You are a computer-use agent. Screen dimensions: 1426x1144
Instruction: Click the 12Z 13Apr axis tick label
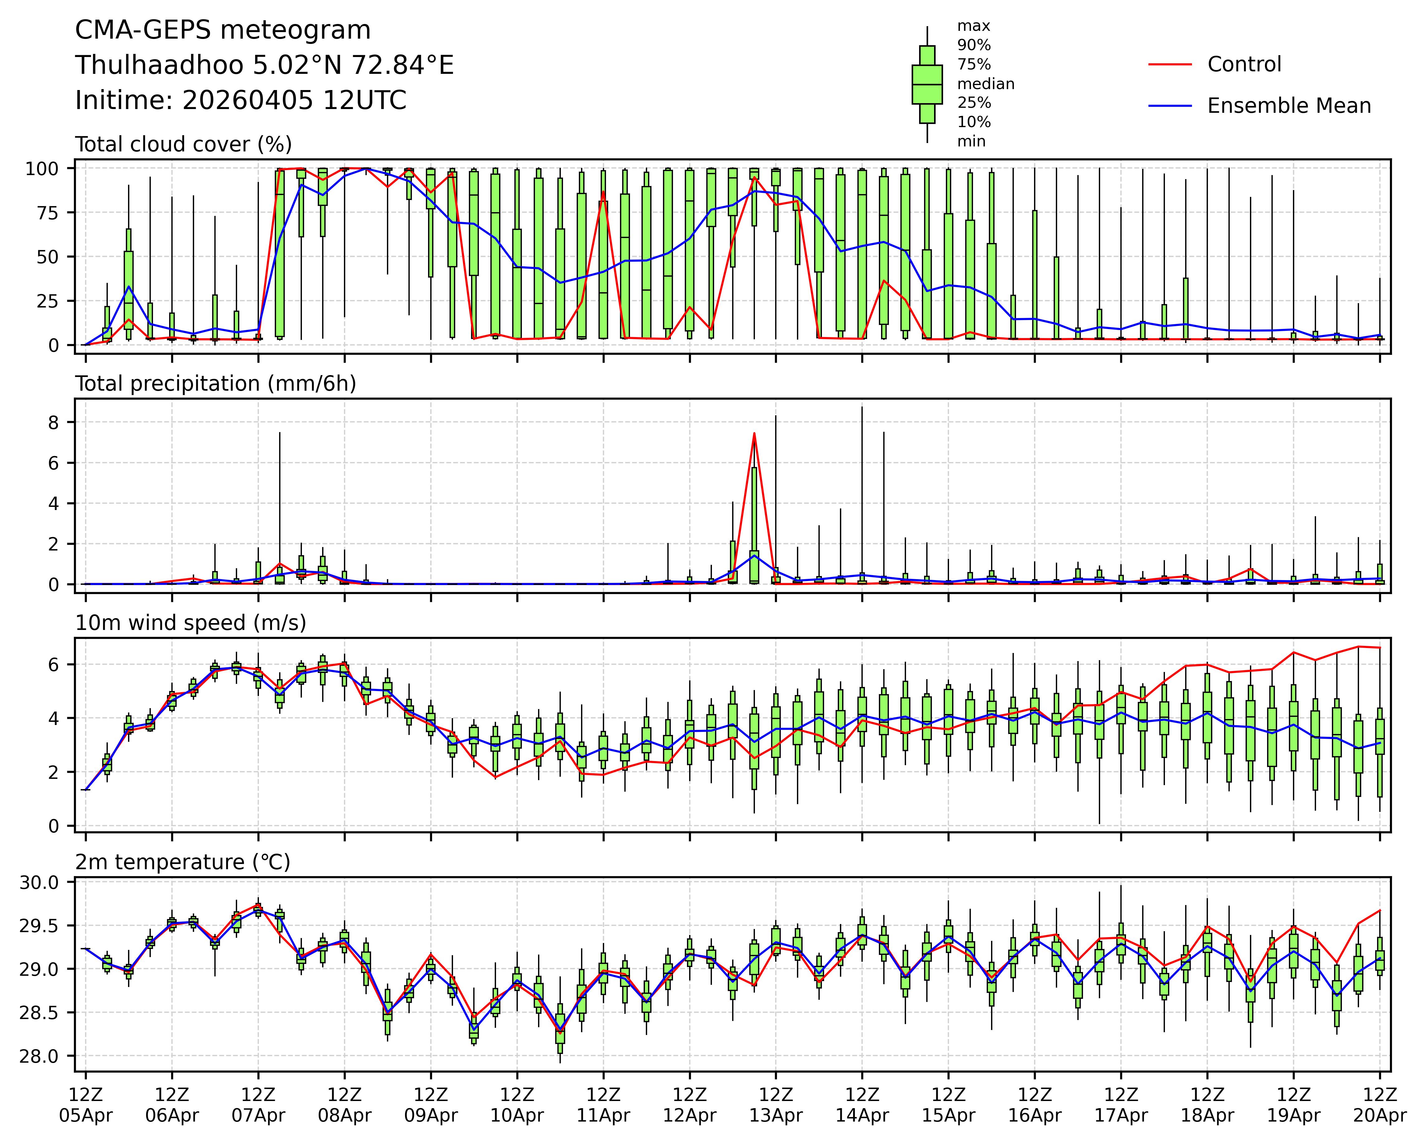click(776, 1105)
